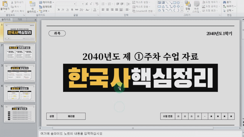The image size is (244, 137).
Task: Select the right arrow block shape
Action: [174, 6]
